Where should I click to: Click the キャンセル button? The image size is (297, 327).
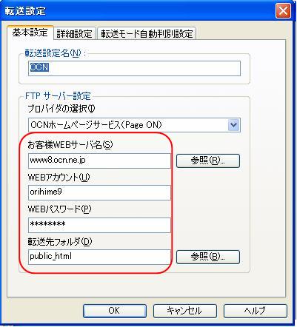pos(185,311)
